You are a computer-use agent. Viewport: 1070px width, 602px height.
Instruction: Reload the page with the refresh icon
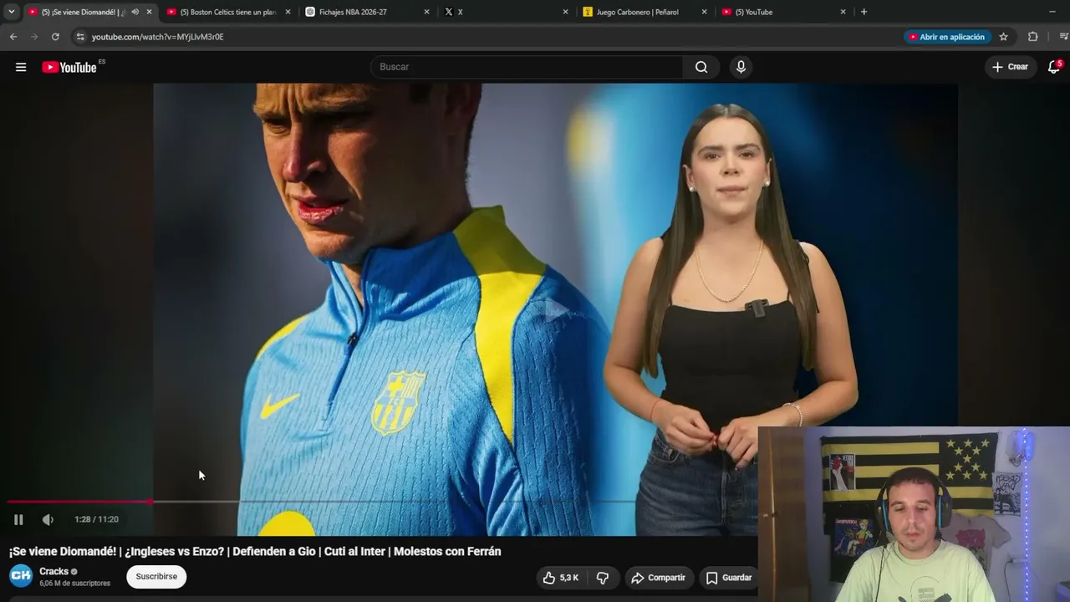pos(55,37)
